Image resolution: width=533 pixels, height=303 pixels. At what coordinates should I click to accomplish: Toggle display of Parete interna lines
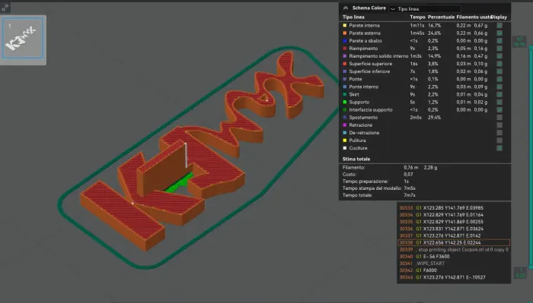[x=499, y=25]
